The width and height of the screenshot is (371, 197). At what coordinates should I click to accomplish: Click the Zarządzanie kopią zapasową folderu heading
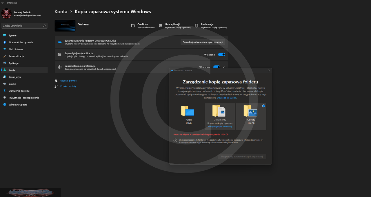221,82
